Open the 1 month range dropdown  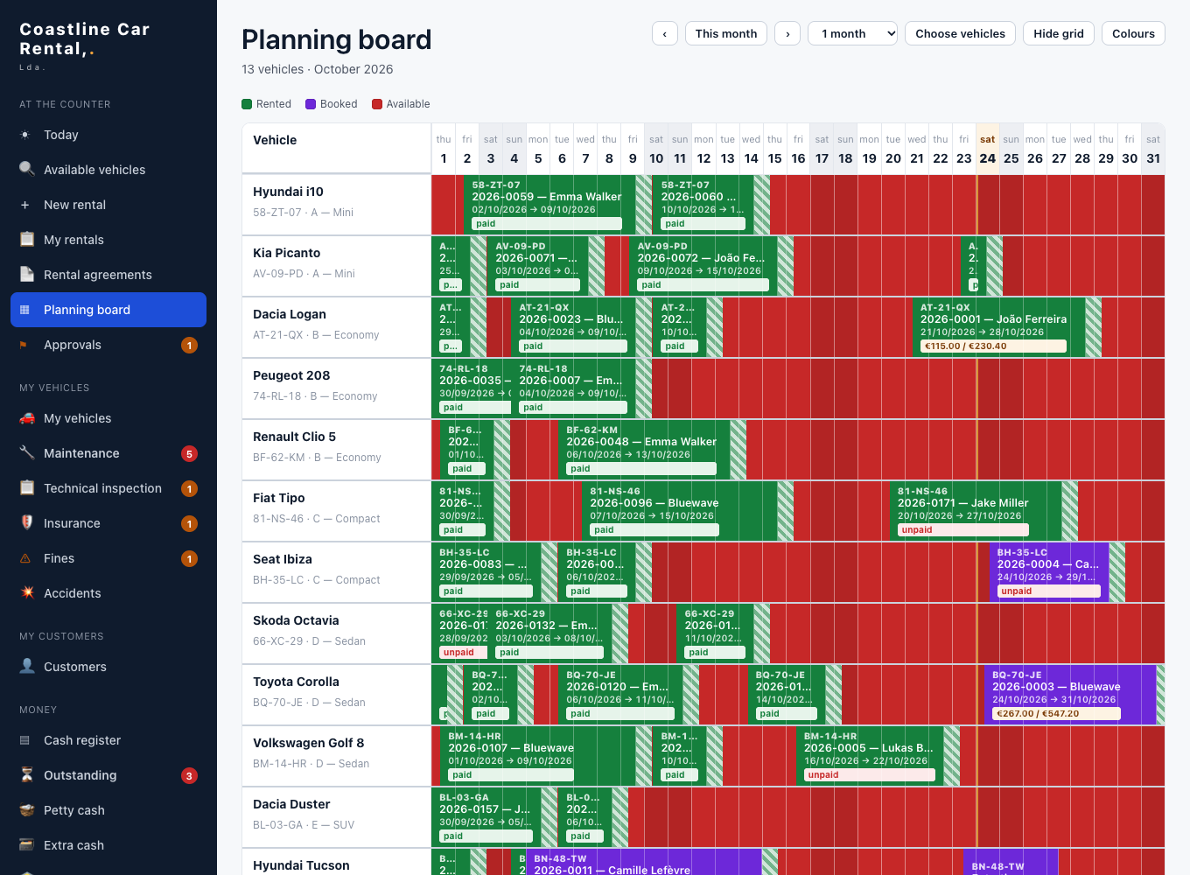tap(853, 33)
